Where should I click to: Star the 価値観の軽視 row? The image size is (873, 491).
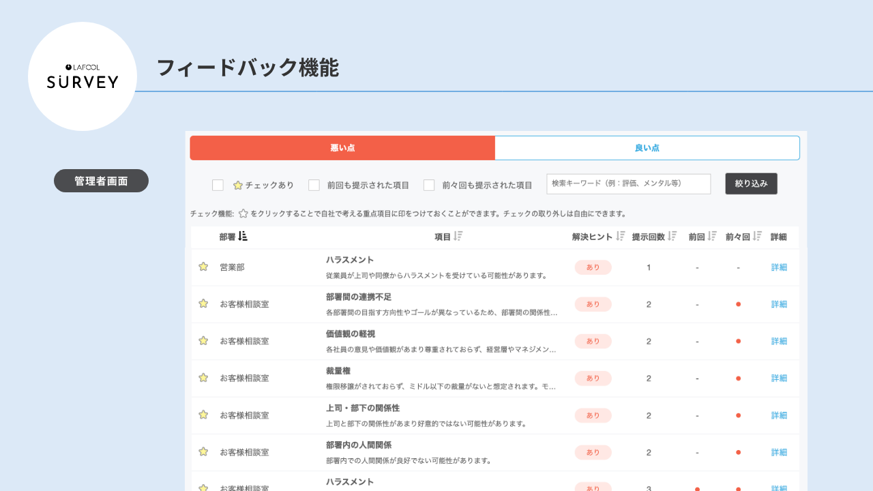point(203,340)
